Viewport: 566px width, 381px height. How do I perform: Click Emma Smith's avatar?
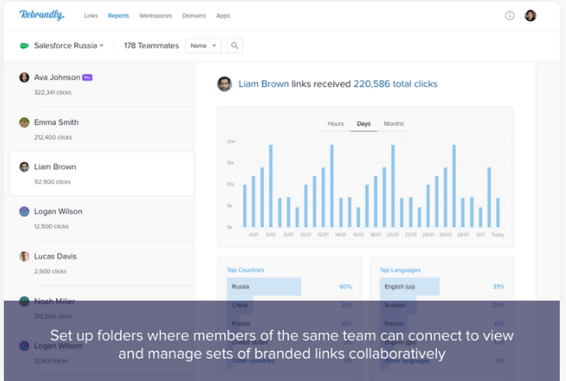click(24, 122)
